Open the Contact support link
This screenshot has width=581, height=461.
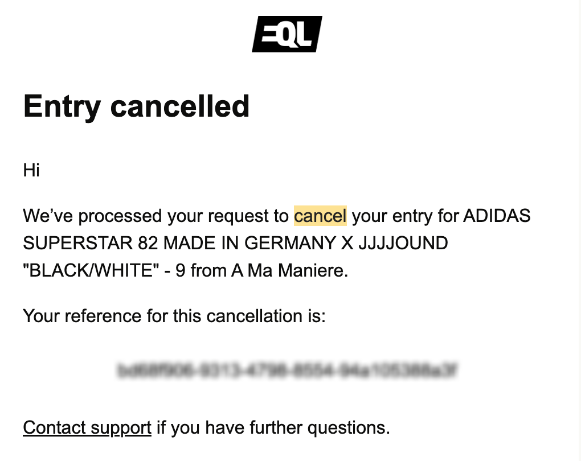click(87, 427)
